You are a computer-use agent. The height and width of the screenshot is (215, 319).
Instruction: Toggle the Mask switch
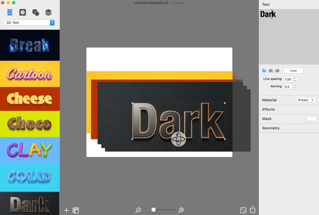pyautogui.click(x=311, y=119)
